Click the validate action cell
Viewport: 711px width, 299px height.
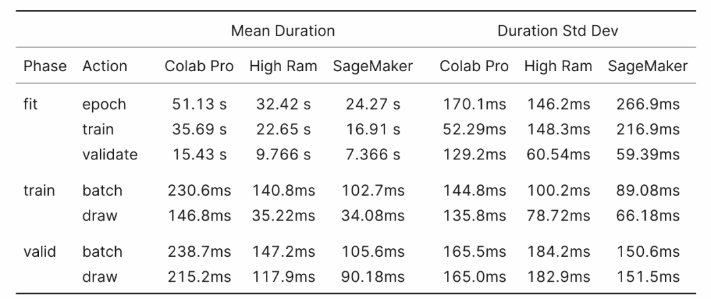coord(110,155)
